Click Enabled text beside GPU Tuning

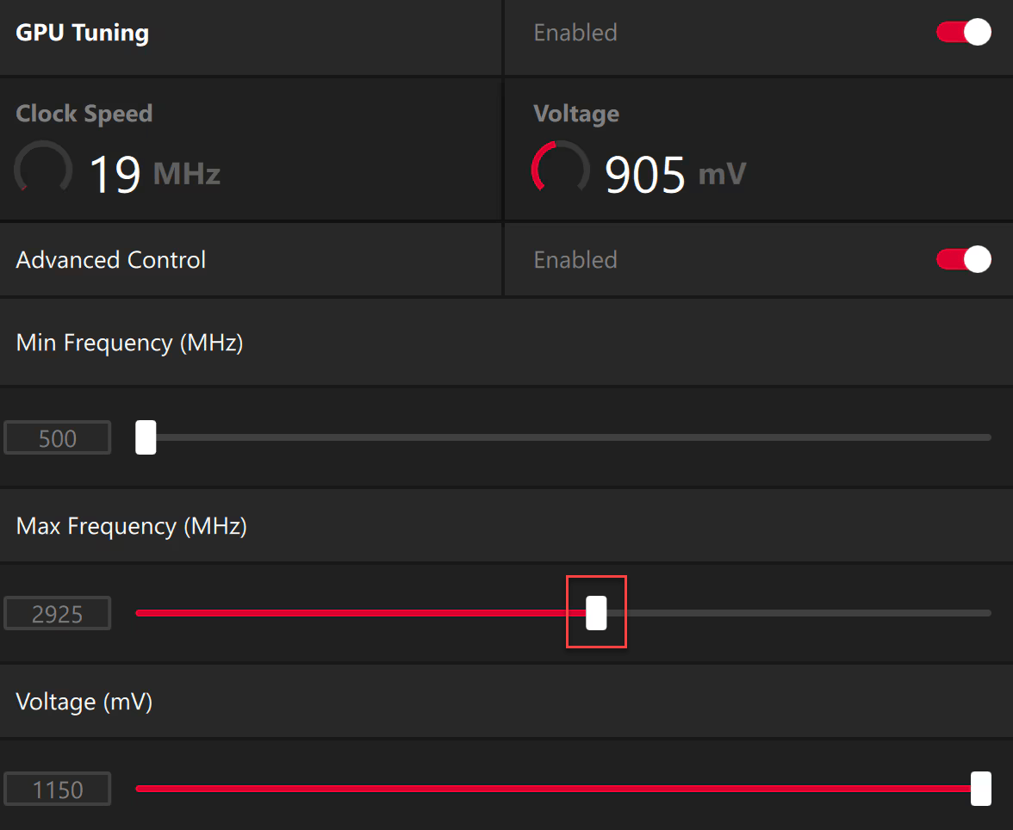pos(575,33)
